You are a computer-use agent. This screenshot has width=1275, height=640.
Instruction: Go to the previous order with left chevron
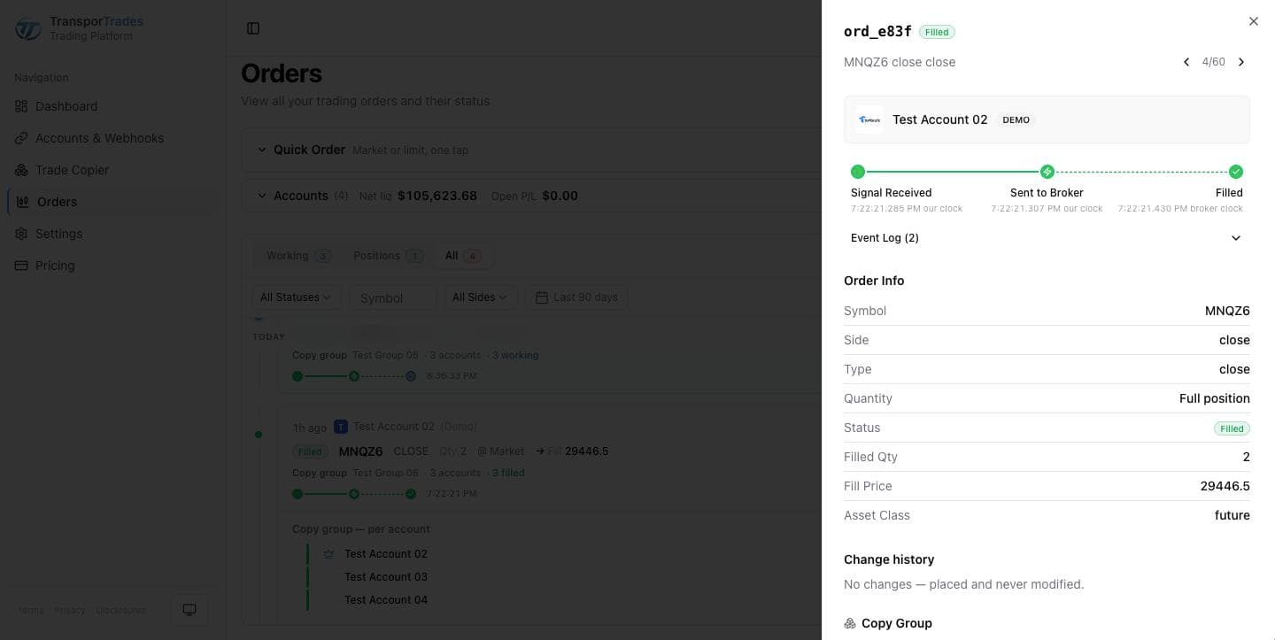[x=1186, y=62]
